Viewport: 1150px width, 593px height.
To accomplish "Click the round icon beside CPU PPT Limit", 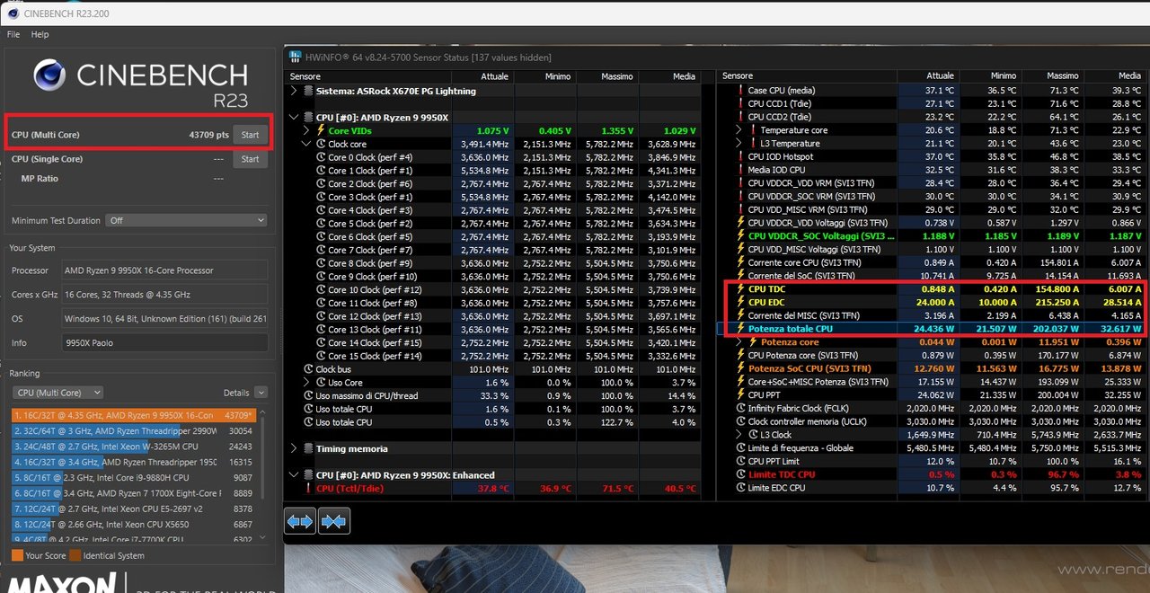I will [x=740, y=462].
